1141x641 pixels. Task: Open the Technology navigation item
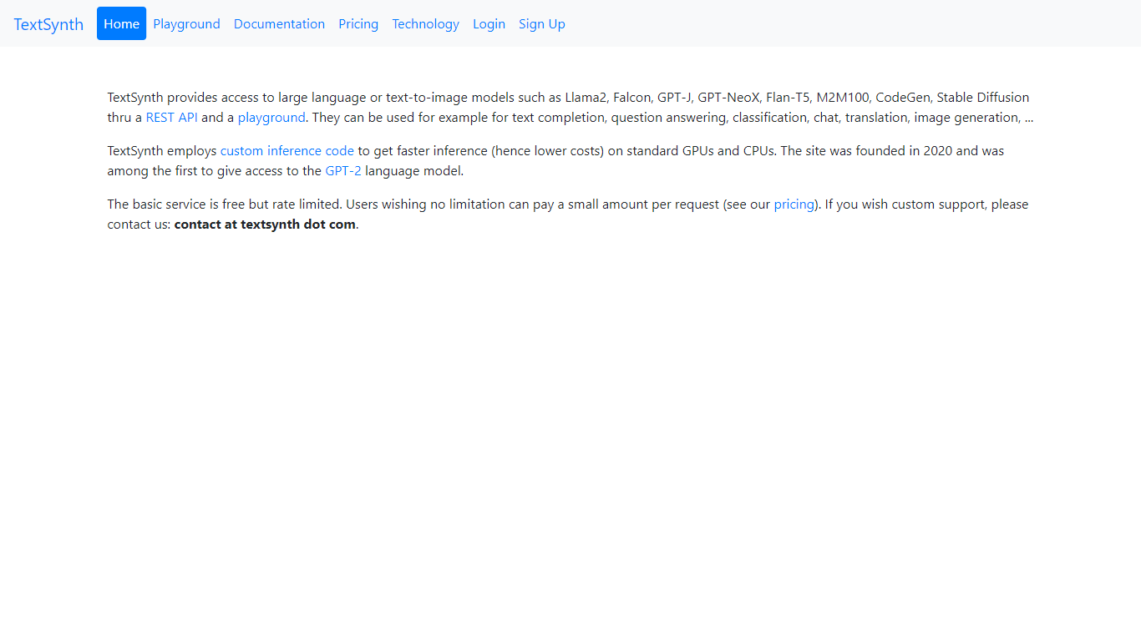[x=425, y=23]
